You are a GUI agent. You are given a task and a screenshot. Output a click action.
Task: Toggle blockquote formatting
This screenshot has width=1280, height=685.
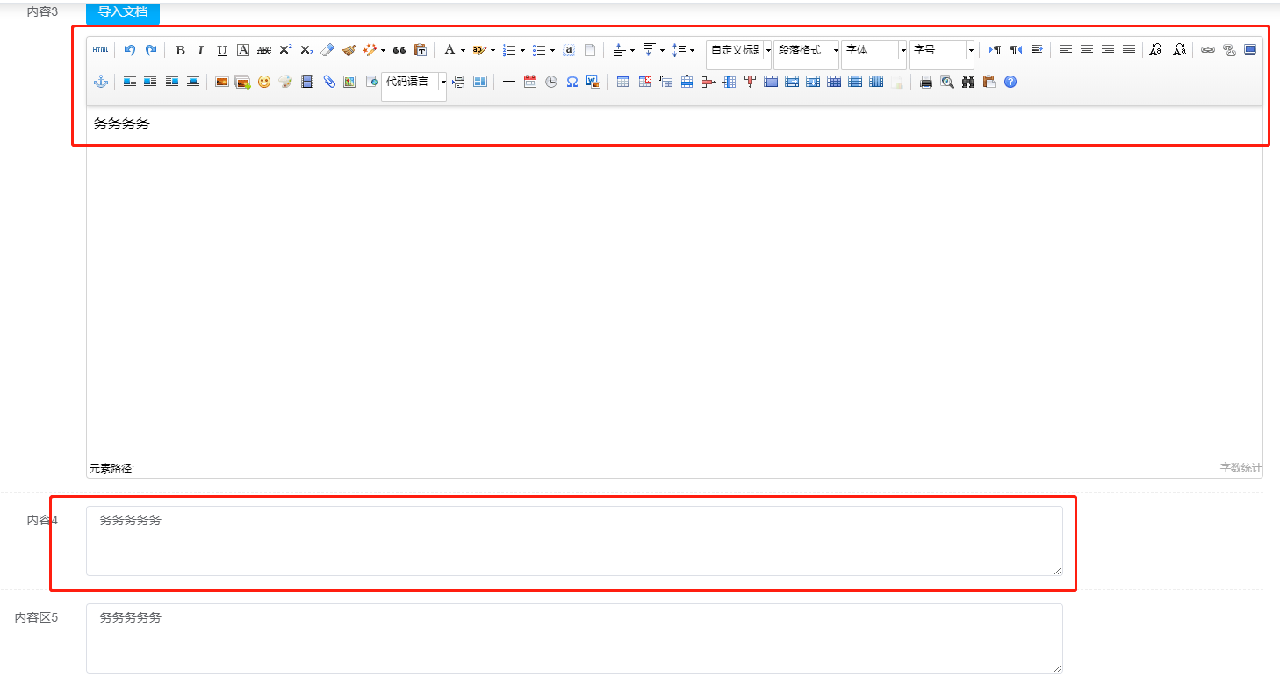click(x=399, y=50)
